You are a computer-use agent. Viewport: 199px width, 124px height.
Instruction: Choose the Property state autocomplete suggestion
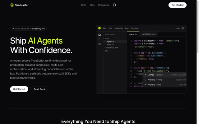coord(165,85)
